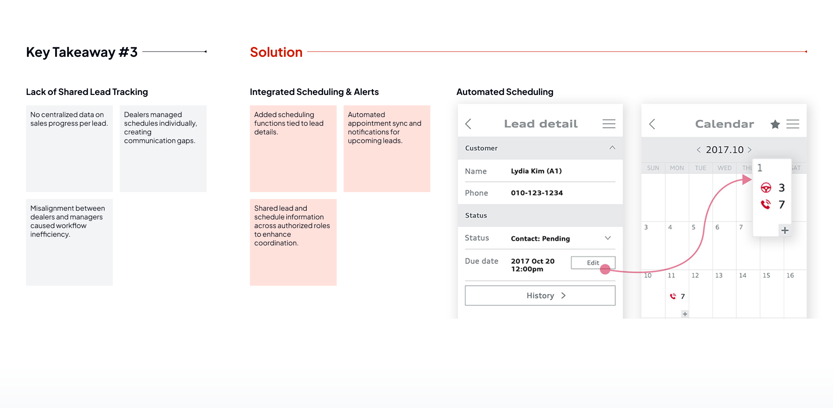Open the Contact: Pending status dropdown
The height and width of the screenshot is (408, 833).
pyautogui.click(x=607, y=238)
